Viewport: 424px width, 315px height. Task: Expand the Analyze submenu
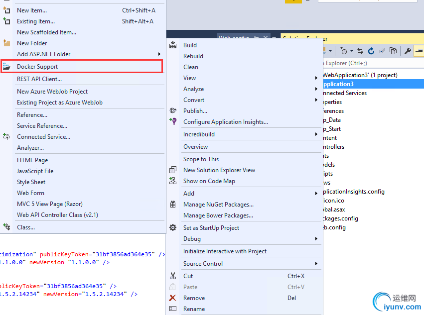click(x=316, y=89)
